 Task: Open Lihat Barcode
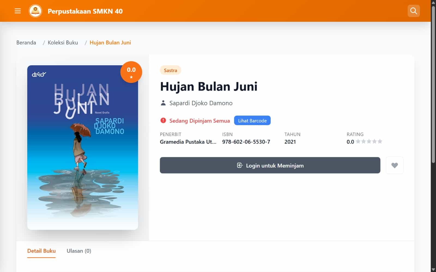pos(252,120)
